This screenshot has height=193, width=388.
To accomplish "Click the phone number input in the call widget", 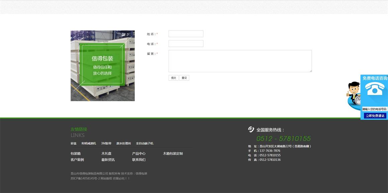I will pyautogui.click(x=374, y=109).
